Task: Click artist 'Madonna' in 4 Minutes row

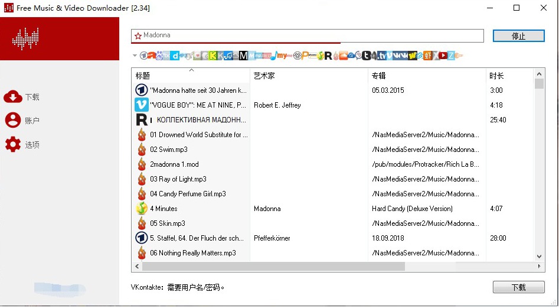Action: 267,209
